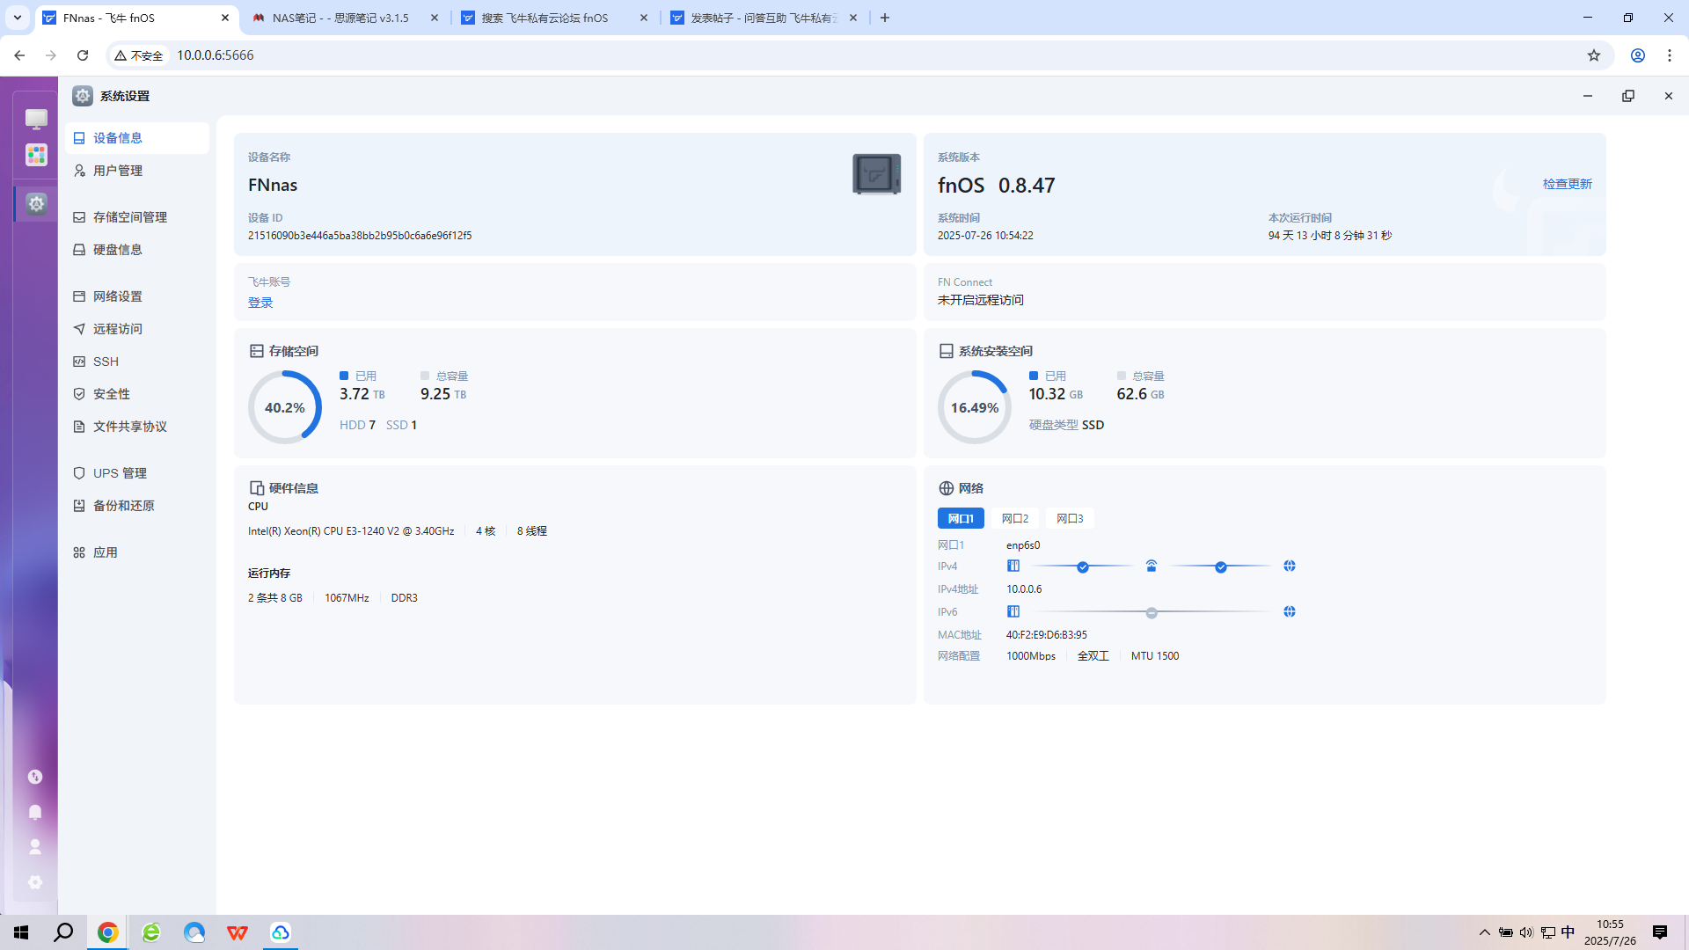Click the CPU model Intel Xeon E3-1240 text

click(x=351, y=531)
